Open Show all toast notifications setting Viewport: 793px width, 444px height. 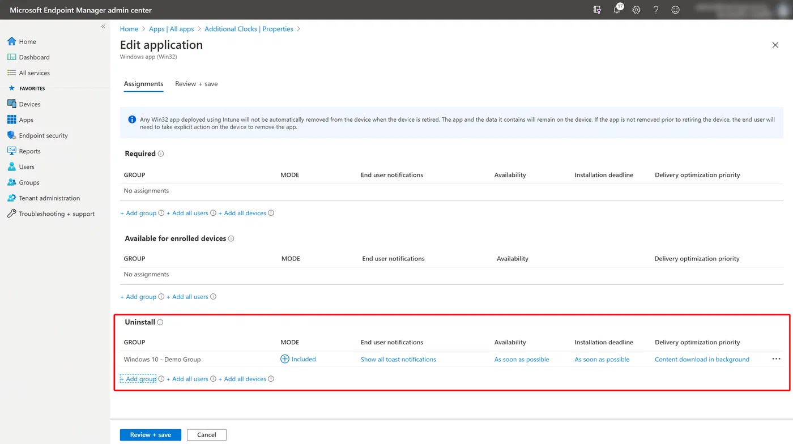398,359
